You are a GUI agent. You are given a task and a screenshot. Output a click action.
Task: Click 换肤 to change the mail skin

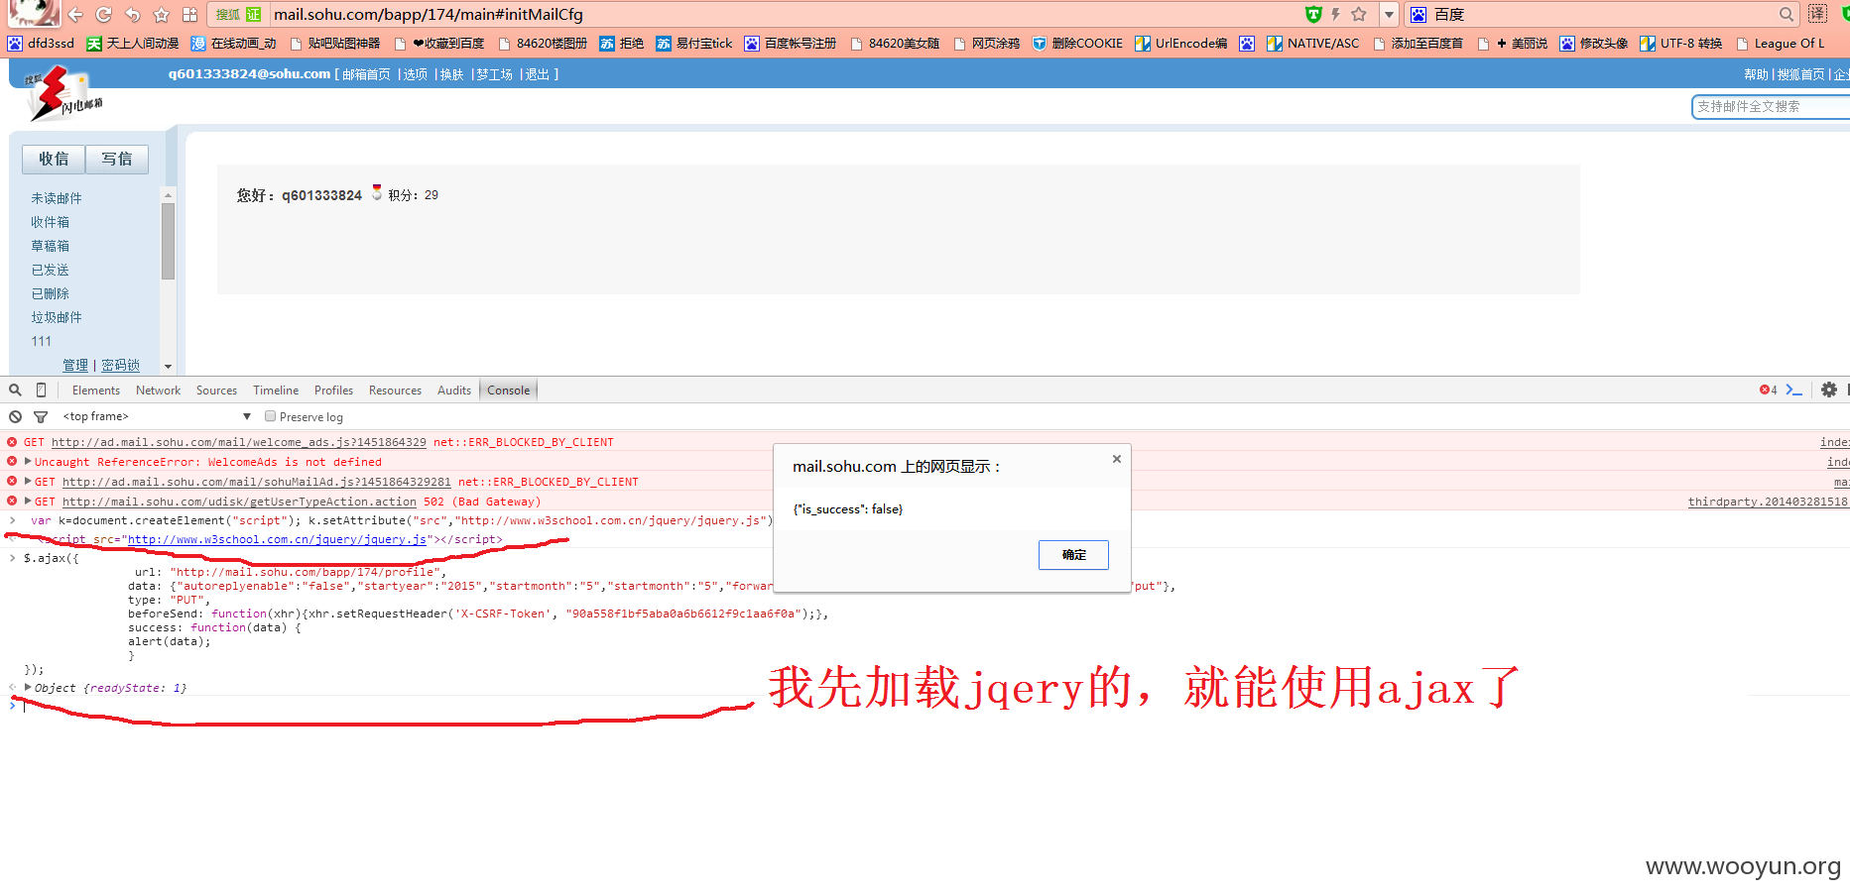click(451, 74)
